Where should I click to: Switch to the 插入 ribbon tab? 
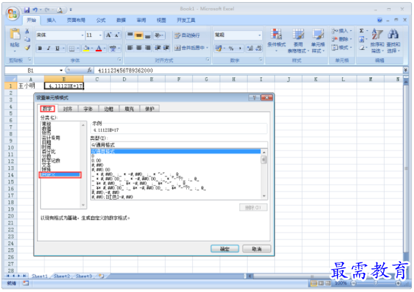click(x=51, y=21)
